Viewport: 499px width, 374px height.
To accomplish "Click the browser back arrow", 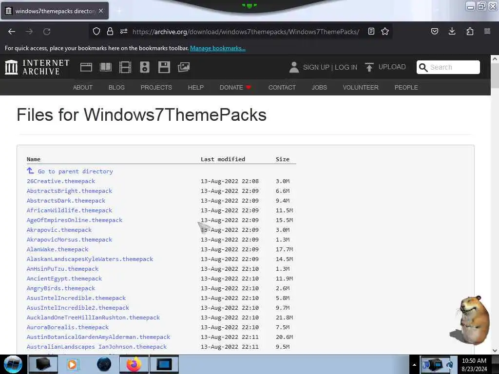I will click(12, 32).
